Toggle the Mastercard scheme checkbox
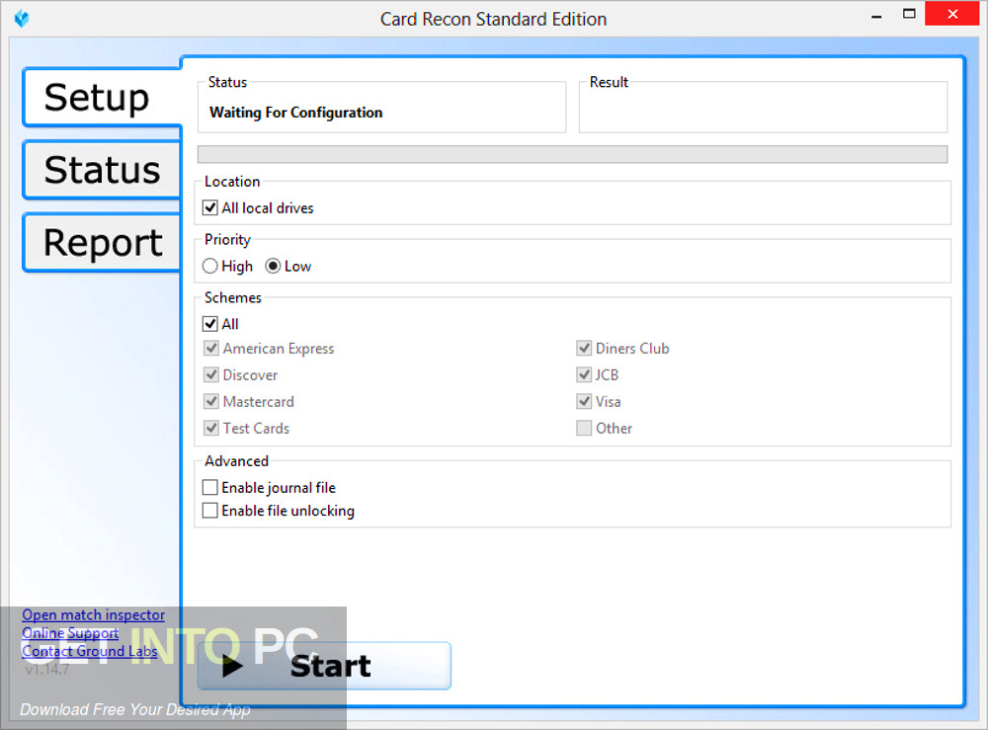This screenshot has height=730, width=988. pyautogui.click(x=211, y=401)
